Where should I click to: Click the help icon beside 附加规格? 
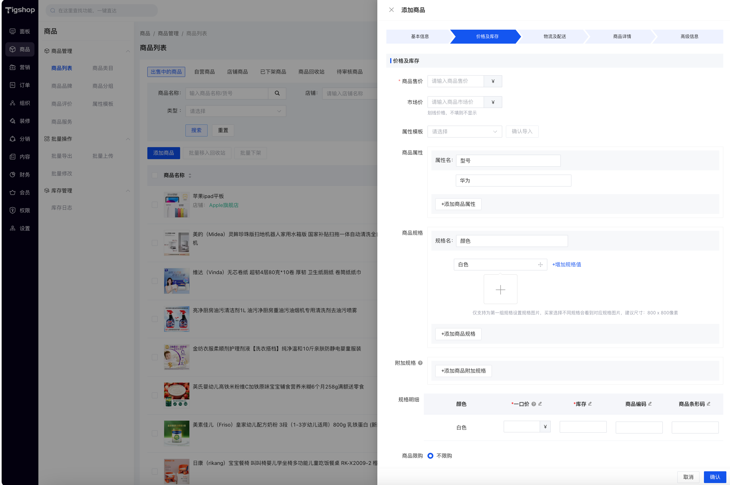(x=420, y=363)
